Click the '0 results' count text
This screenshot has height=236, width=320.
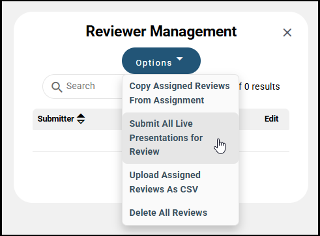pyautogui.click(x=262, y=86)
